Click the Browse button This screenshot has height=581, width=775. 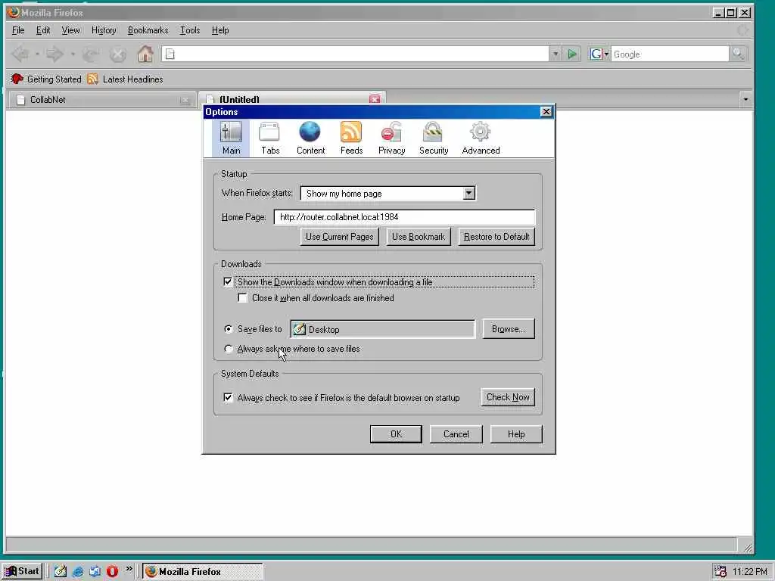pos(508,329)
